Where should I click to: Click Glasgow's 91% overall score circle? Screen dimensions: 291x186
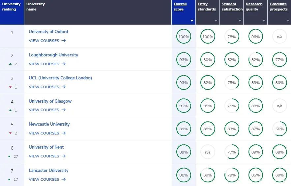[x=184, y=106]
